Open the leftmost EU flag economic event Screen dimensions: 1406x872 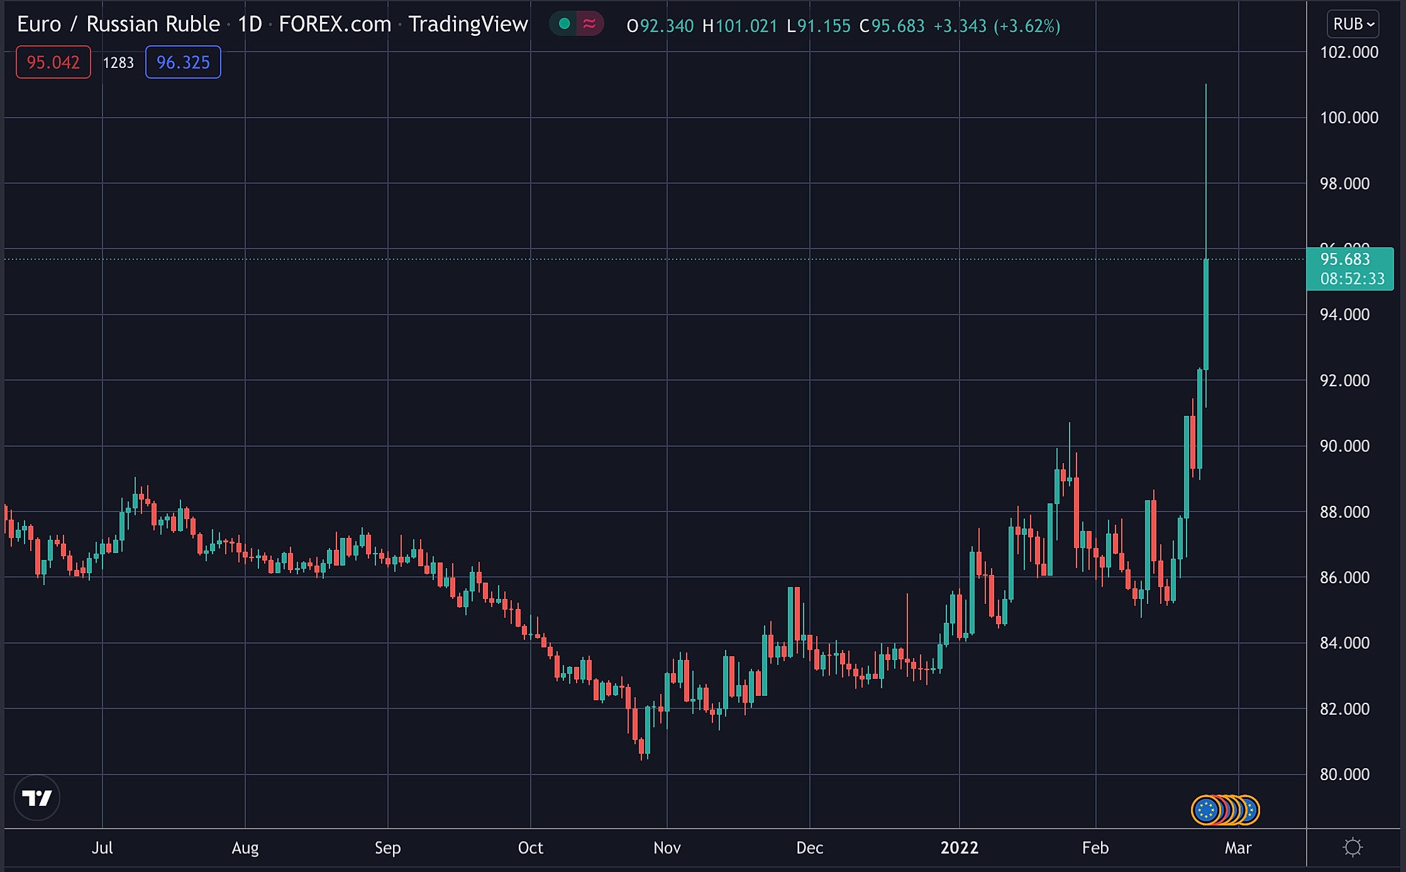click(x=1205, y=810)
